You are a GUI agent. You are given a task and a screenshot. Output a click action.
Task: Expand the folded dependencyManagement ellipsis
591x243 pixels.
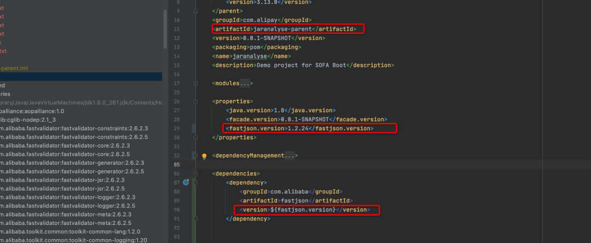coord(290,156)
